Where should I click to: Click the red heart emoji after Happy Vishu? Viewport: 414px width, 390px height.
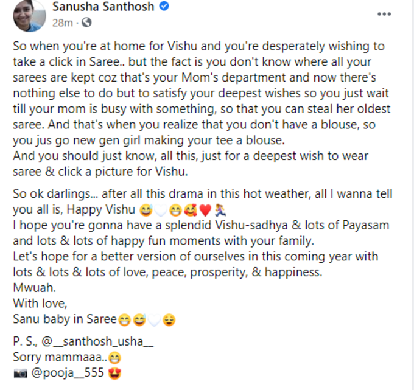(x=205, y=211)
